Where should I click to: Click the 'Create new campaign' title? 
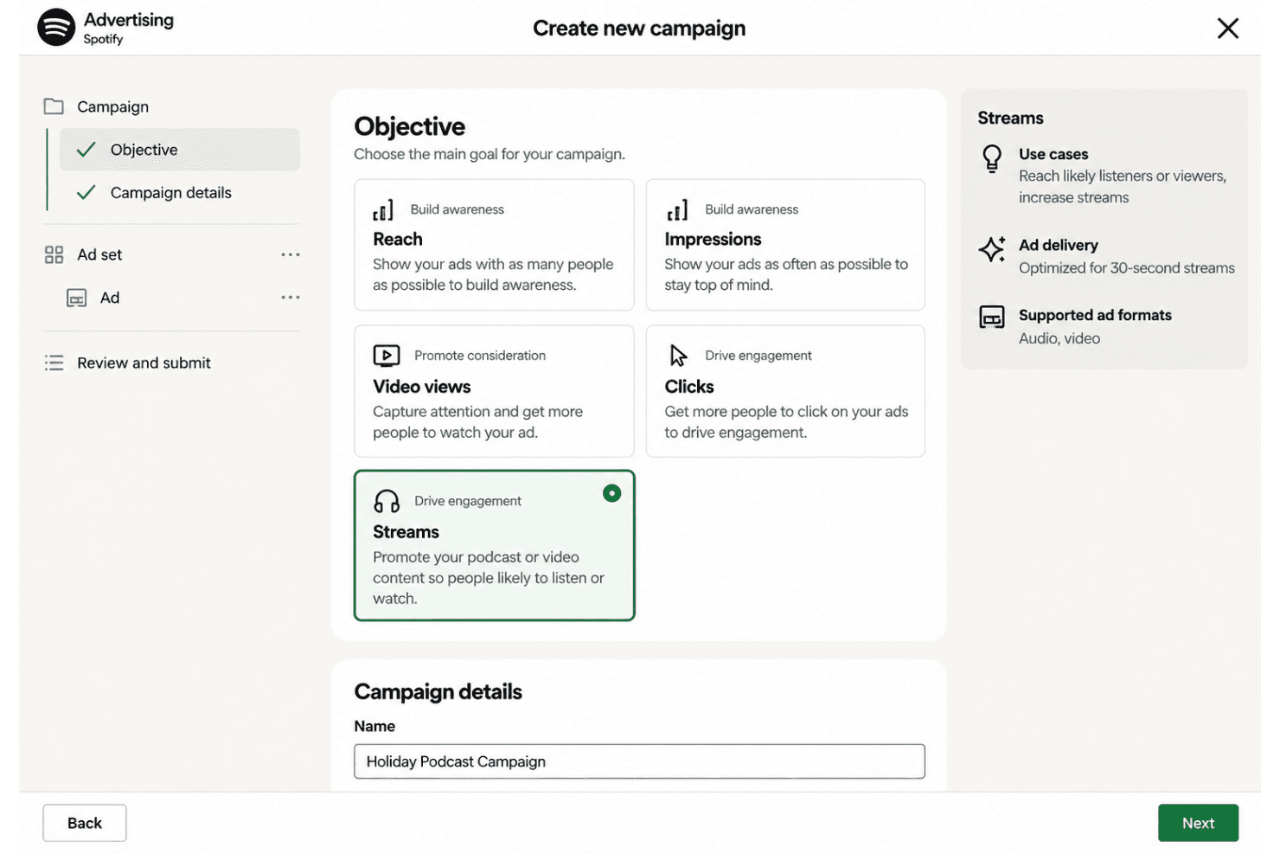(639, 29)
